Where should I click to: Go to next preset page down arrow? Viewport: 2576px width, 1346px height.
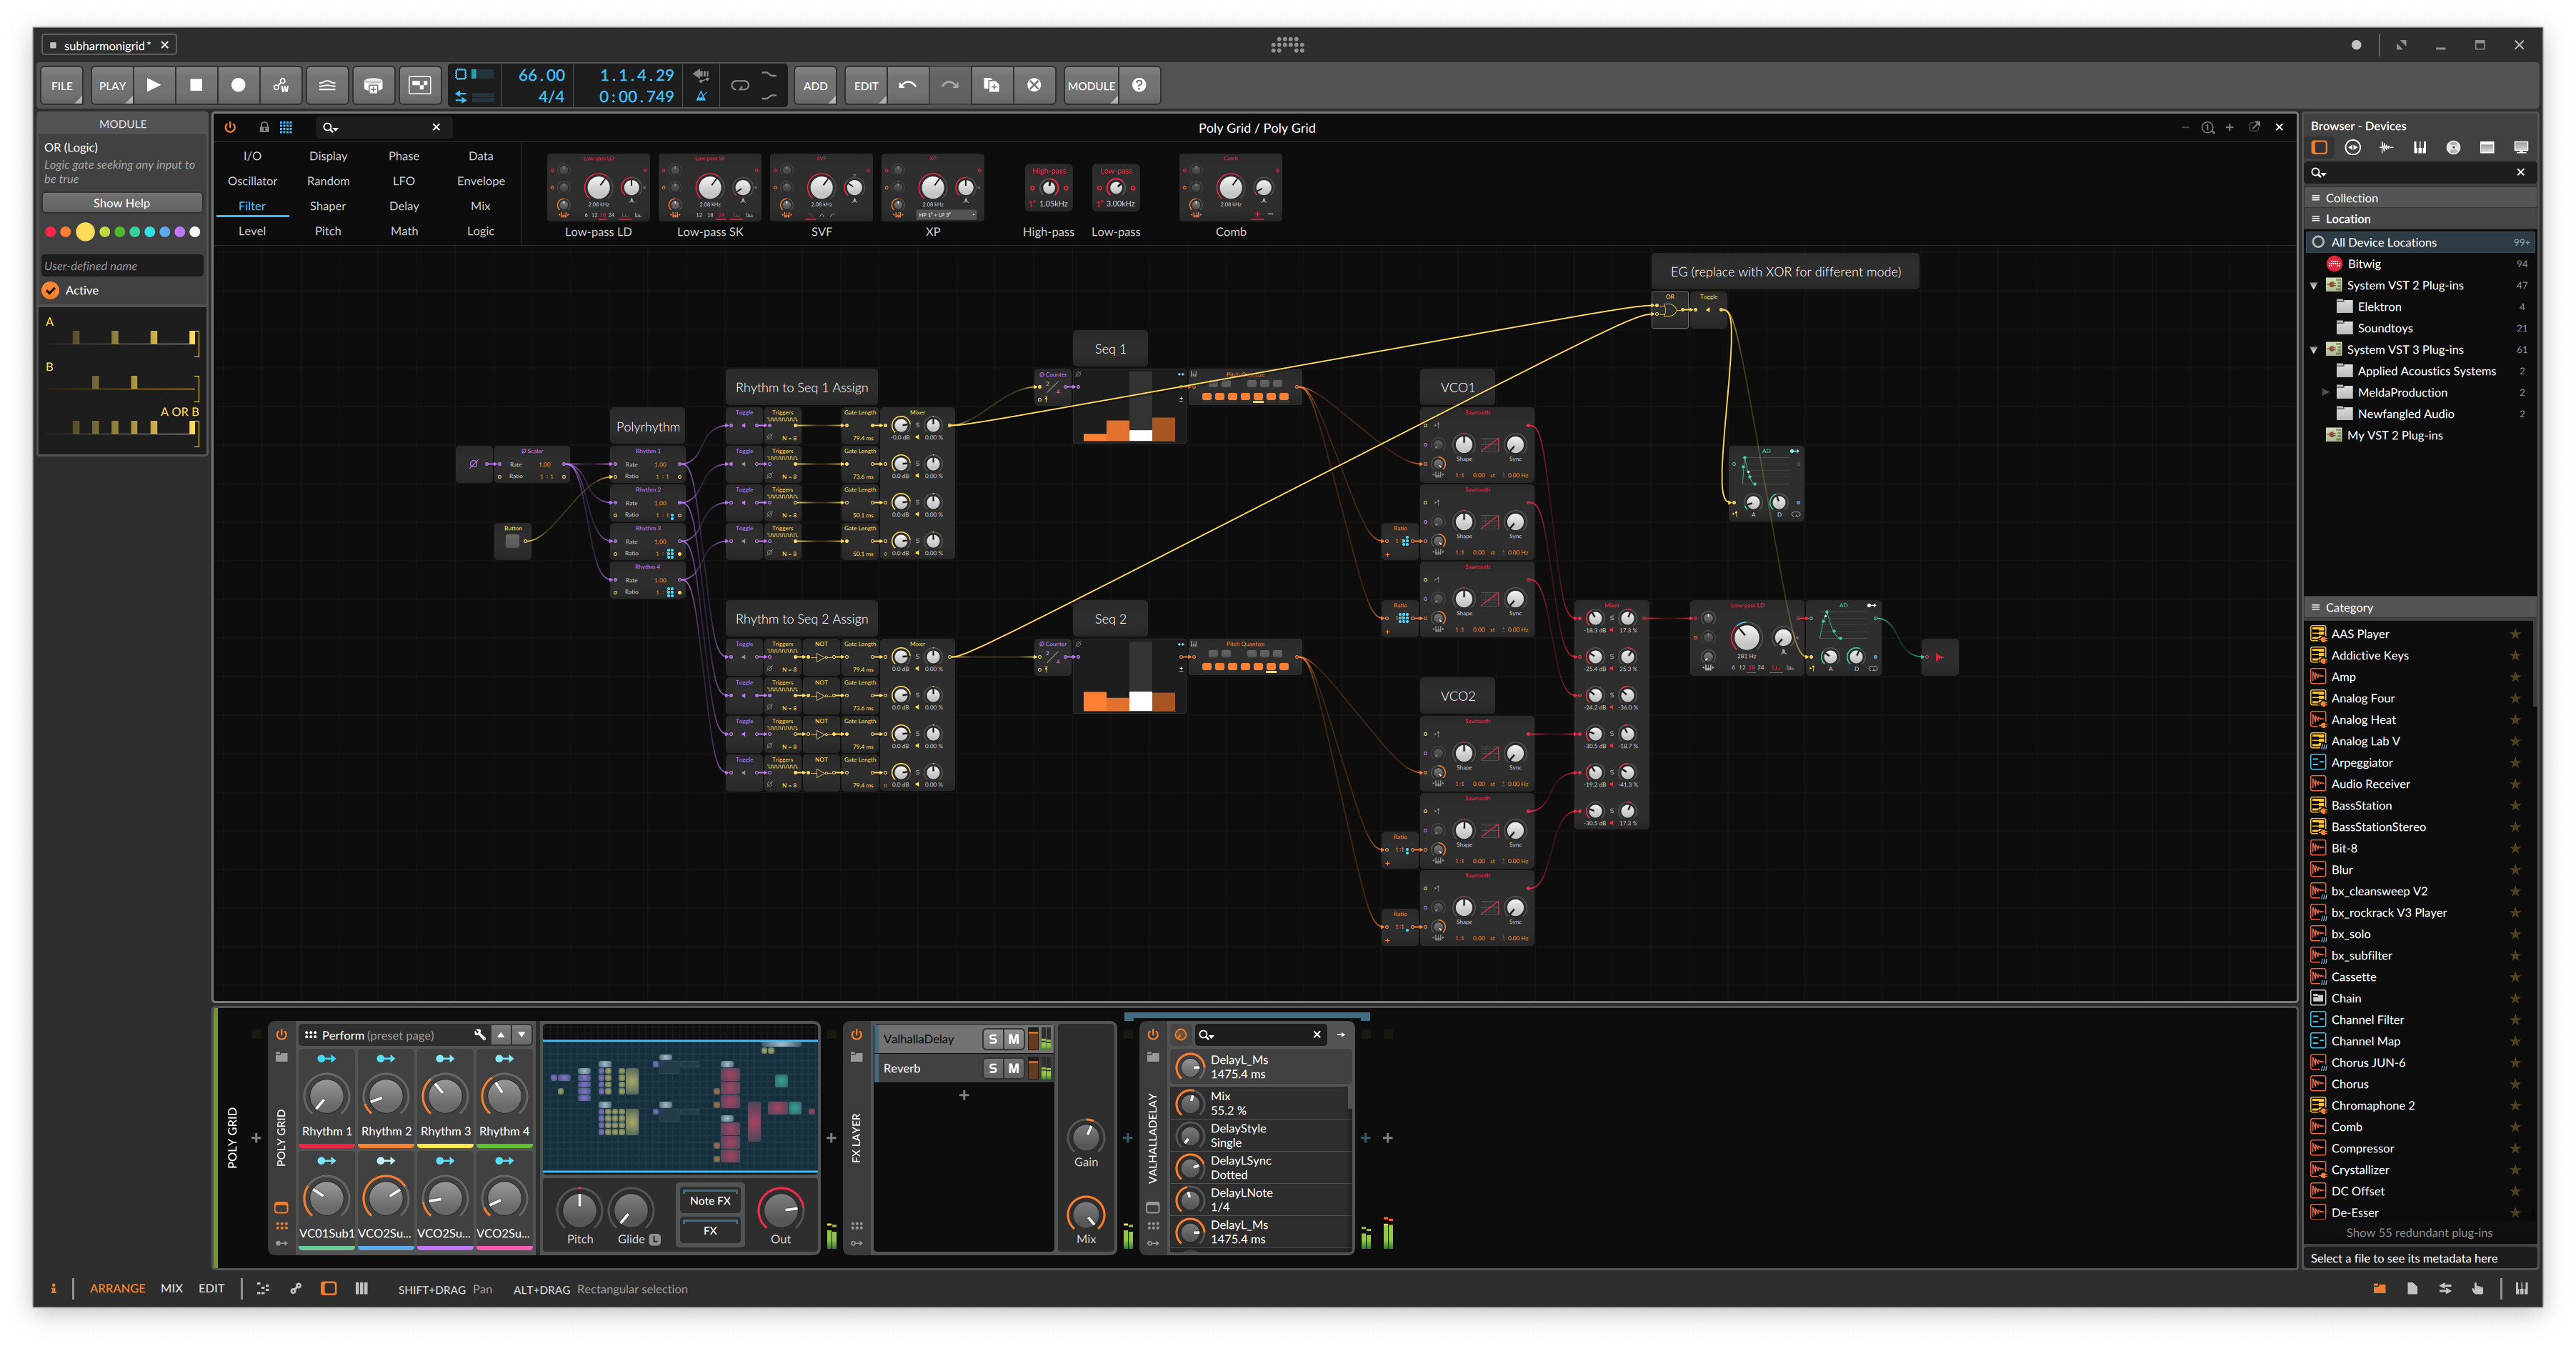(x=522, y=1034)
